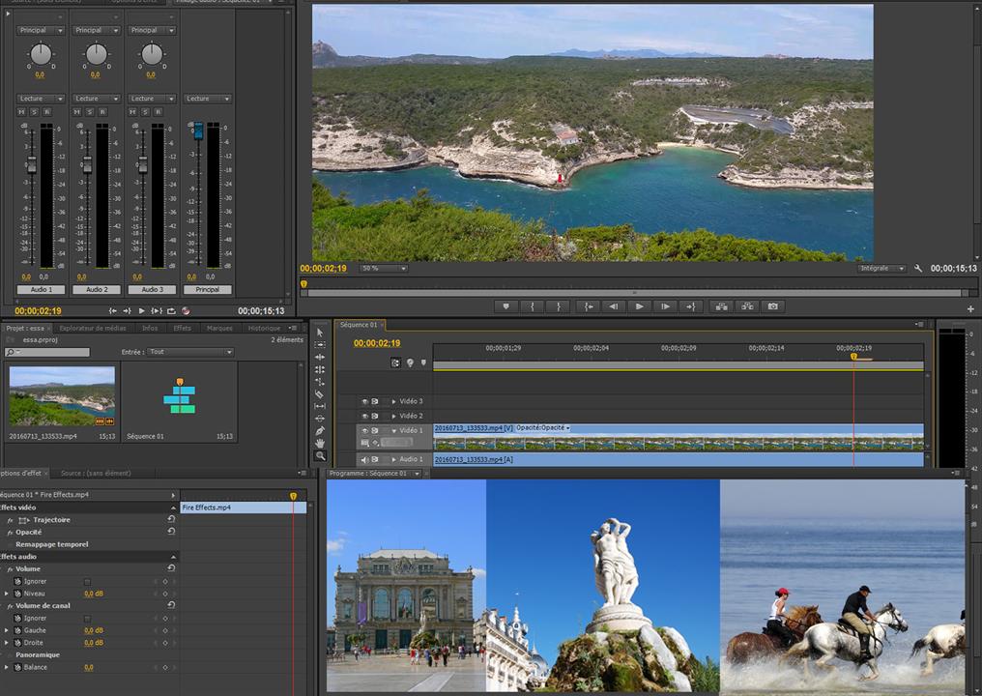Image resolution: width=982 pixels, height=696 pixels.
Task: Expand the Vidéo 3 track
Action: click(x=394, y=401)
